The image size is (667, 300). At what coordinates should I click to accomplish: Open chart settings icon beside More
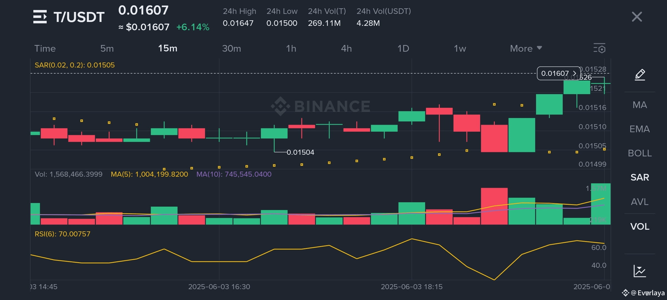pyautogui.click(x=599, y=49)
